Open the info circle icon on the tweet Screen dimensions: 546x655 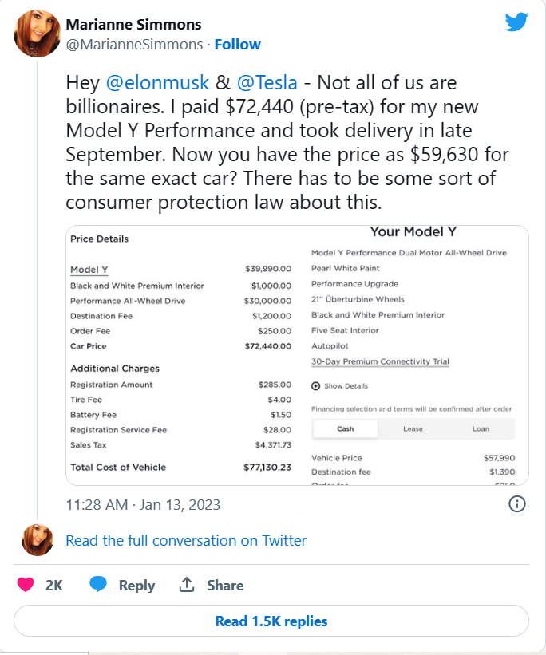[516, 505]
